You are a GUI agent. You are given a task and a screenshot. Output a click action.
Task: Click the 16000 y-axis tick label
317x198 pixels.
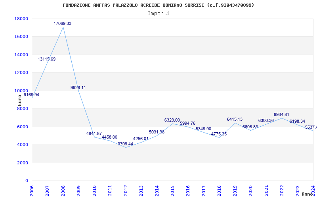21,37
